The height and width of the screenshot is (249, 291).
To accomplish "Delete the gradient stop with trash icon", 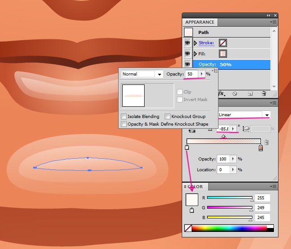I will click(267, 143).
